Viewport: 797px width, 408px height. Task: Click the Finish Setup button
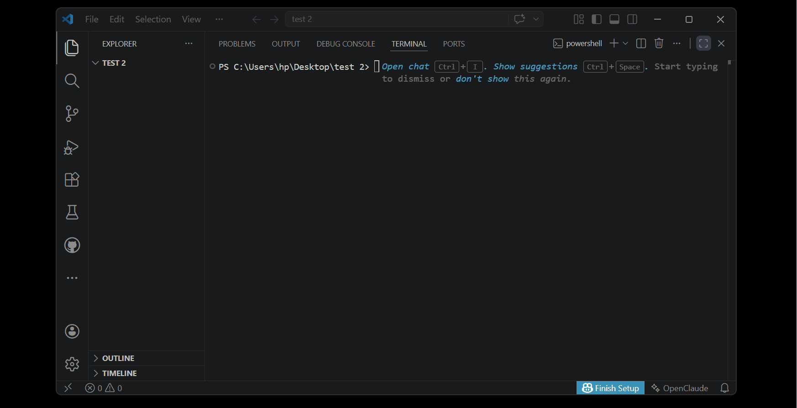point(610,388)
